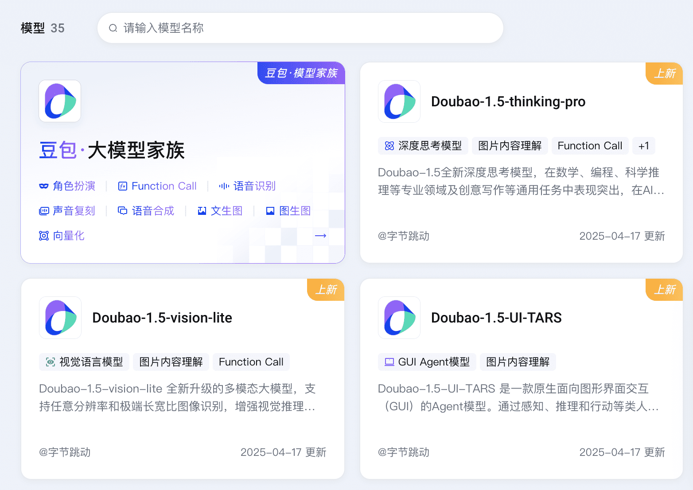
Task: Click 图片内容理解 tag on thinking-pro card
Action: click(x=510, y=146)
